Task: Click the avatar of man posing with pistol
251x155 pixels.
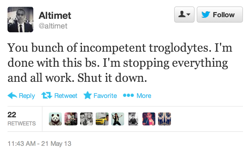Action: click(118, 119)
